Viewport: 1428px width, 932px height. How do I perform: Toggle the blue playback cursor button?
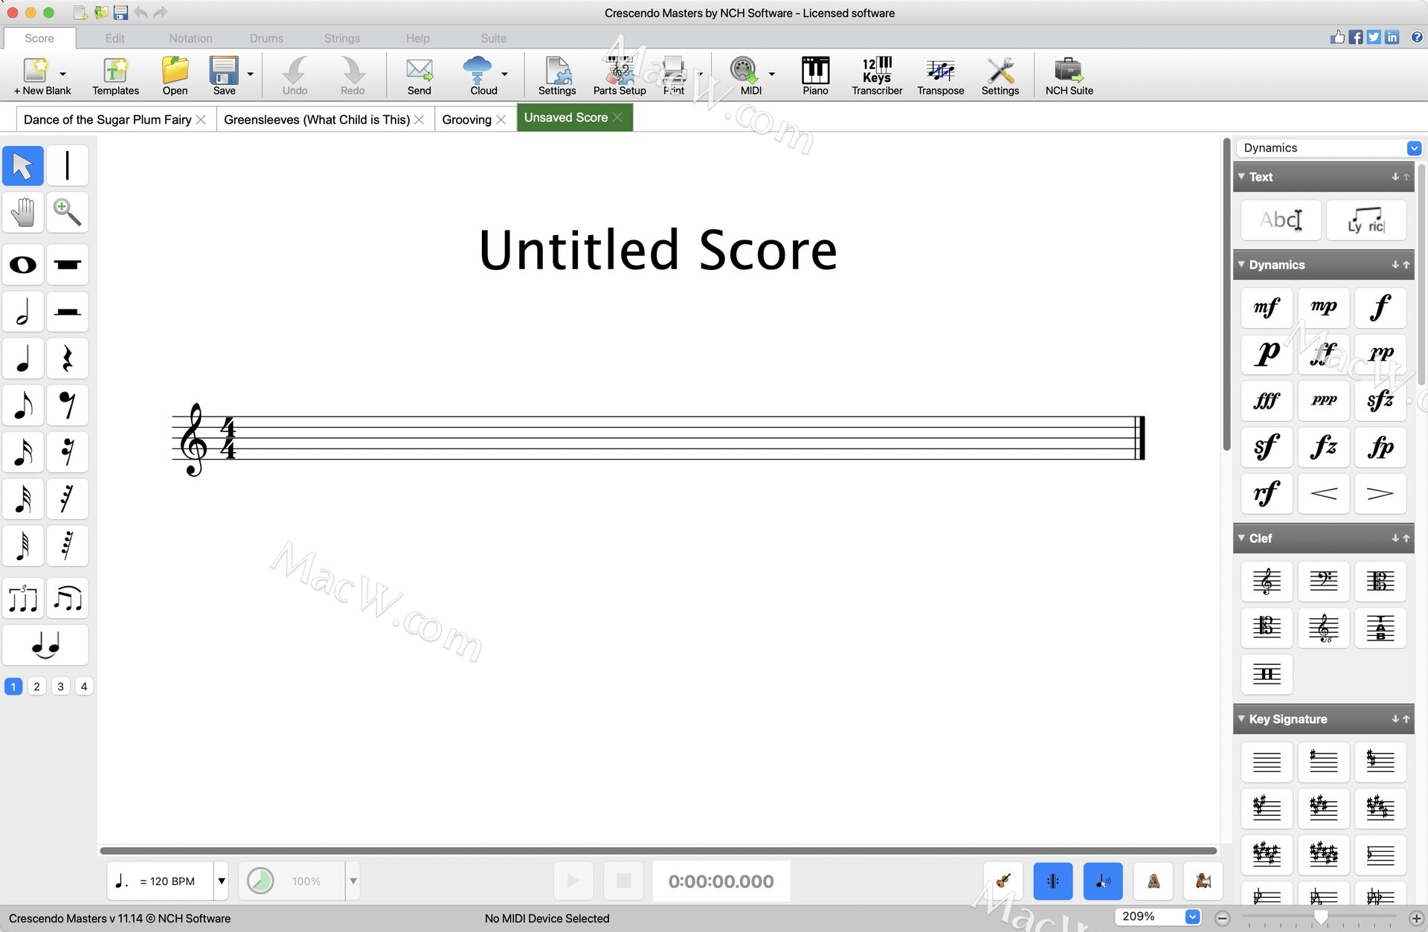tap(1053, 881)
